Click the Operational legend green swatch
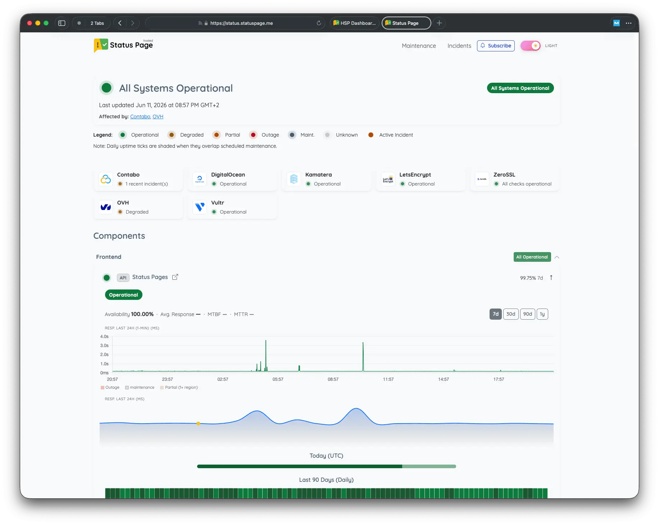The height and width of the screenshot is (525, 659). coord(123,135)
